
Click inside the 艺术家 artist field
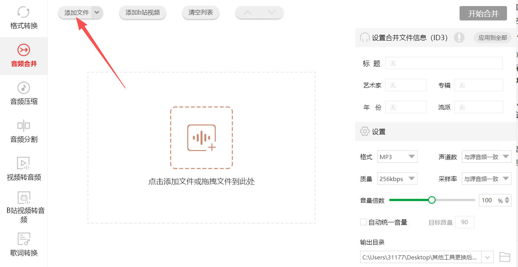coord(406,85)
